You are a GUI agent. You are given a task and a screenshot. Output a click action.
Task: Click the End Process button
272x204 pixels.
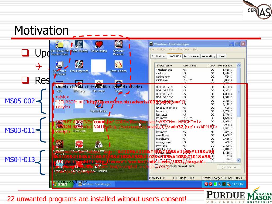pyautogui.click(x=229, y=167)
